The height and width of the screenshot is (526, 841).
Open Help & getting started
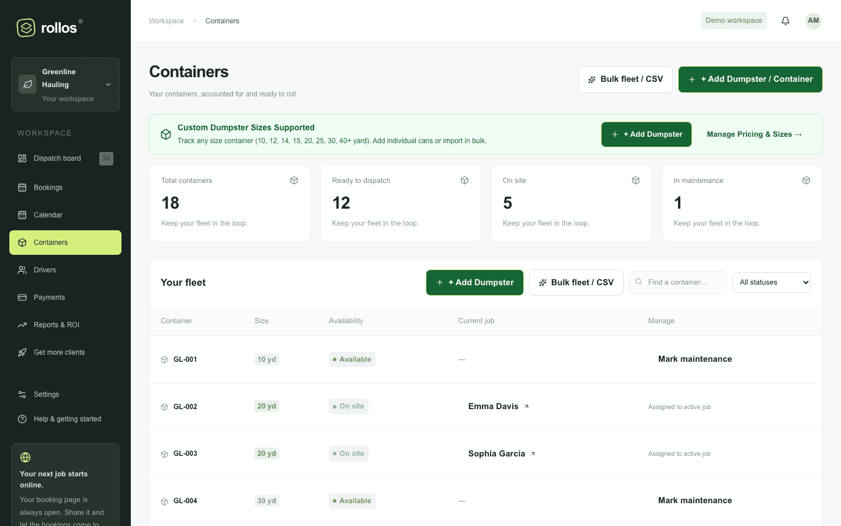65,419
